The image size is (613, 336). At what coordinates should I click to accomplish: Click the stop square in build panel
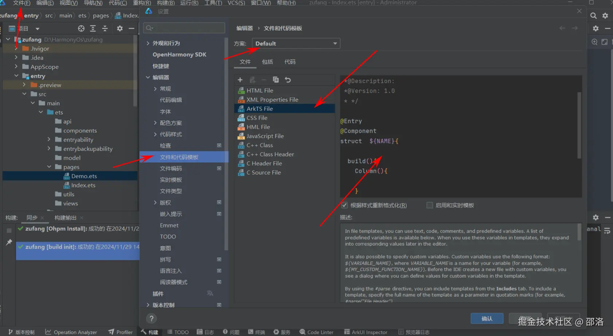pos(9,230)
